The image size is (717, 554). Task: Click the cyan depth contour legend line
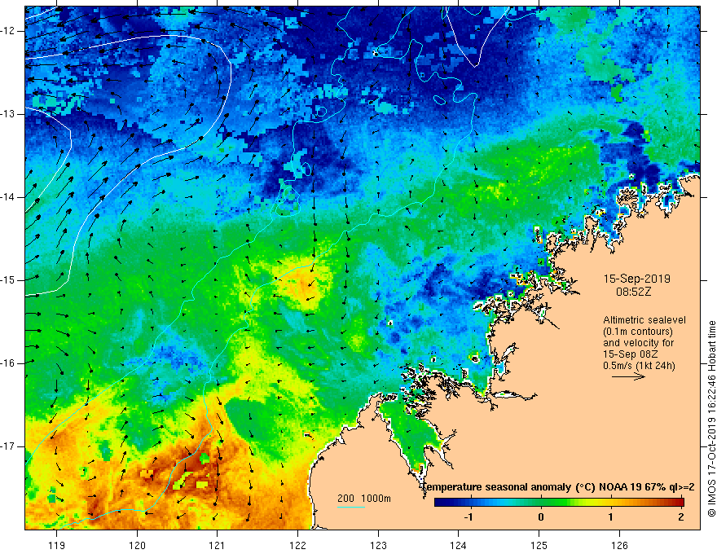click(350, 507)
